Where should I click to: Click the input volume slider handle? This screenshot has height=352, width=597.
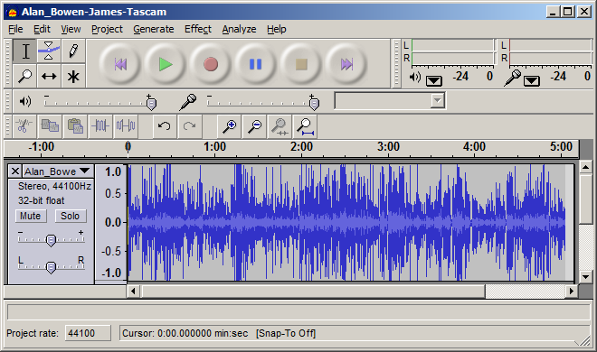tap(314, 103)
